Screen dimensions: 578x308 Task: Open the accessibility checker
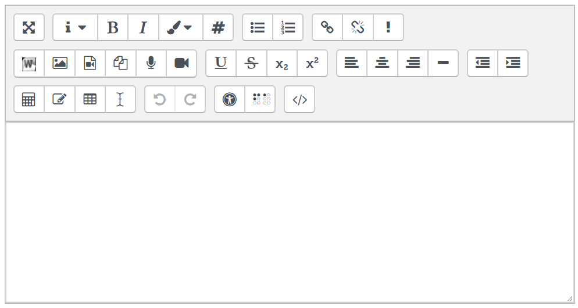[x=230, y=99]
